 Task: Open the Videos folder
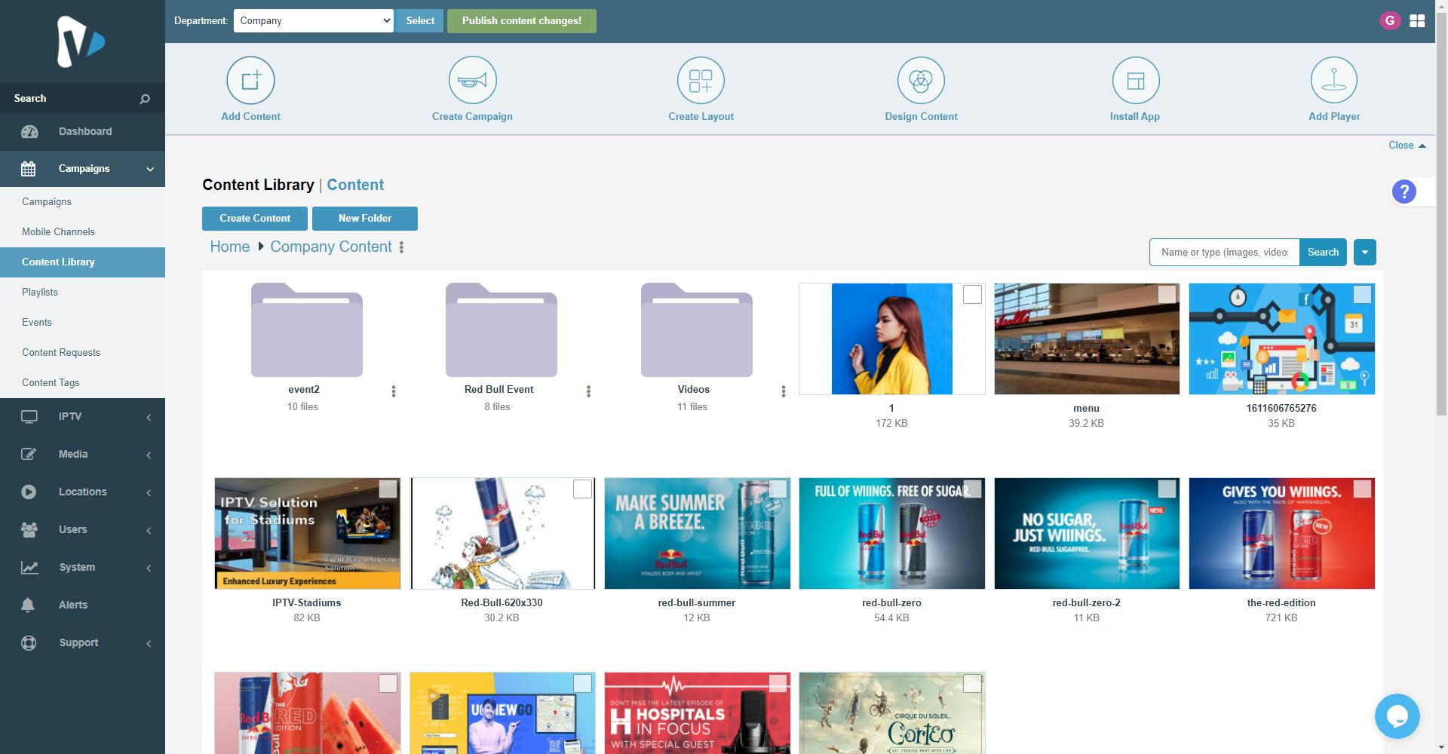coord(695,329)
